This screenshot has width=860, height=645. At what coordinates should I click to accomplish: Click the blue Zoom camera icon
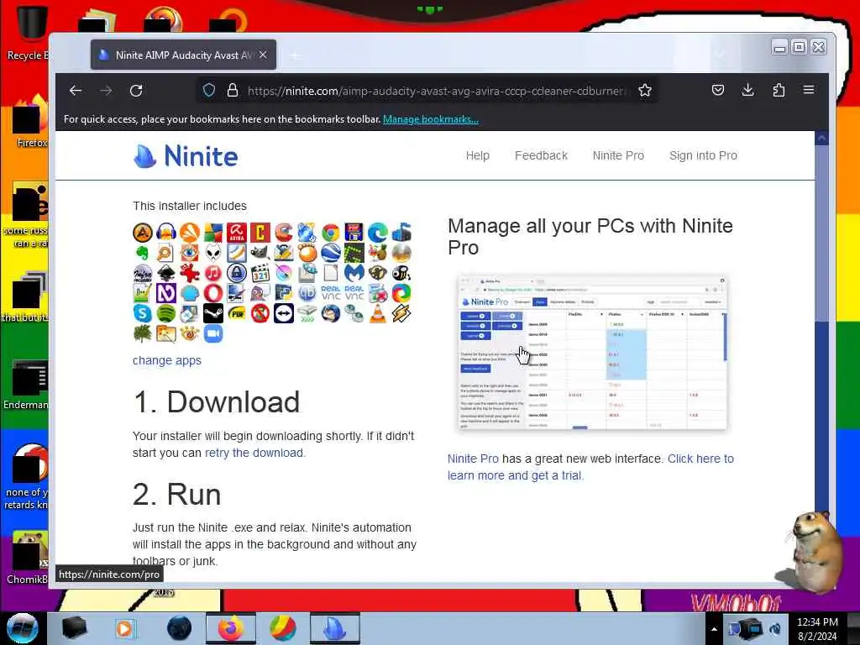[x=213, y=333]
